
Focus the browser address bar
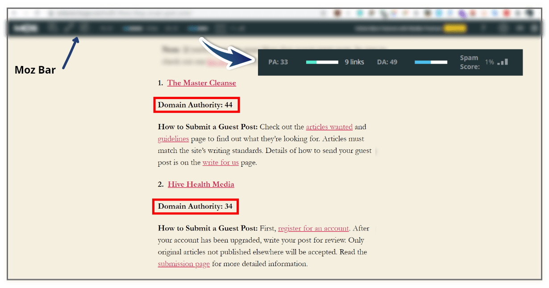[183, 13]
